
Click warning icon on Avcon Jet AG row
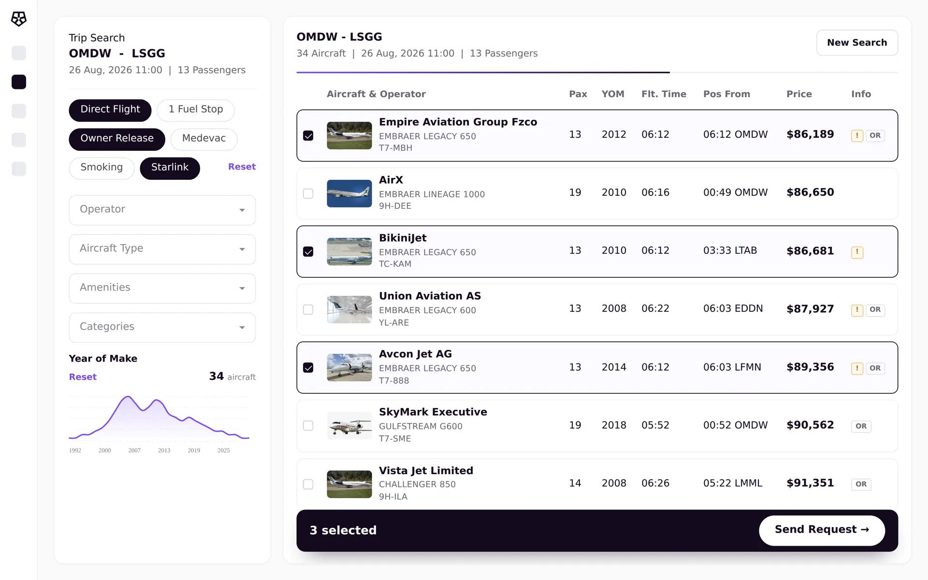[x=857, y=368]
